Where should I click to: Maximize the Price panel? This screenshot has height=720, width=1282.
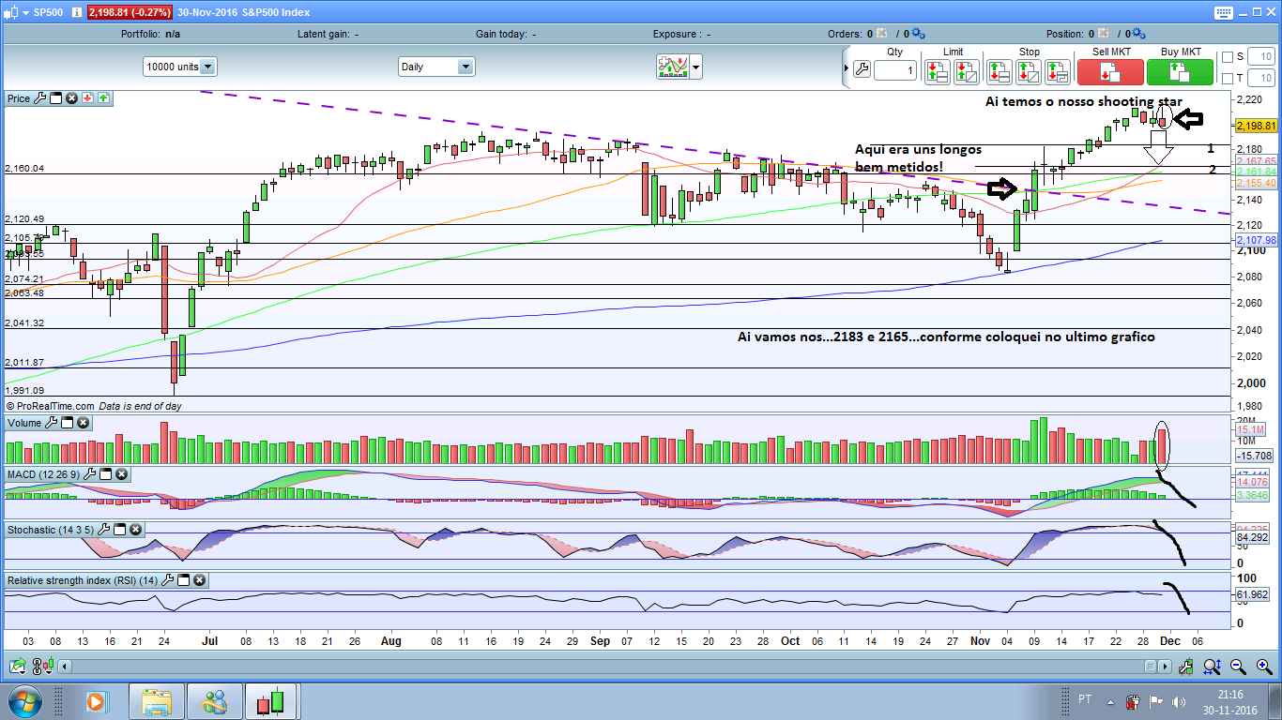55,97
